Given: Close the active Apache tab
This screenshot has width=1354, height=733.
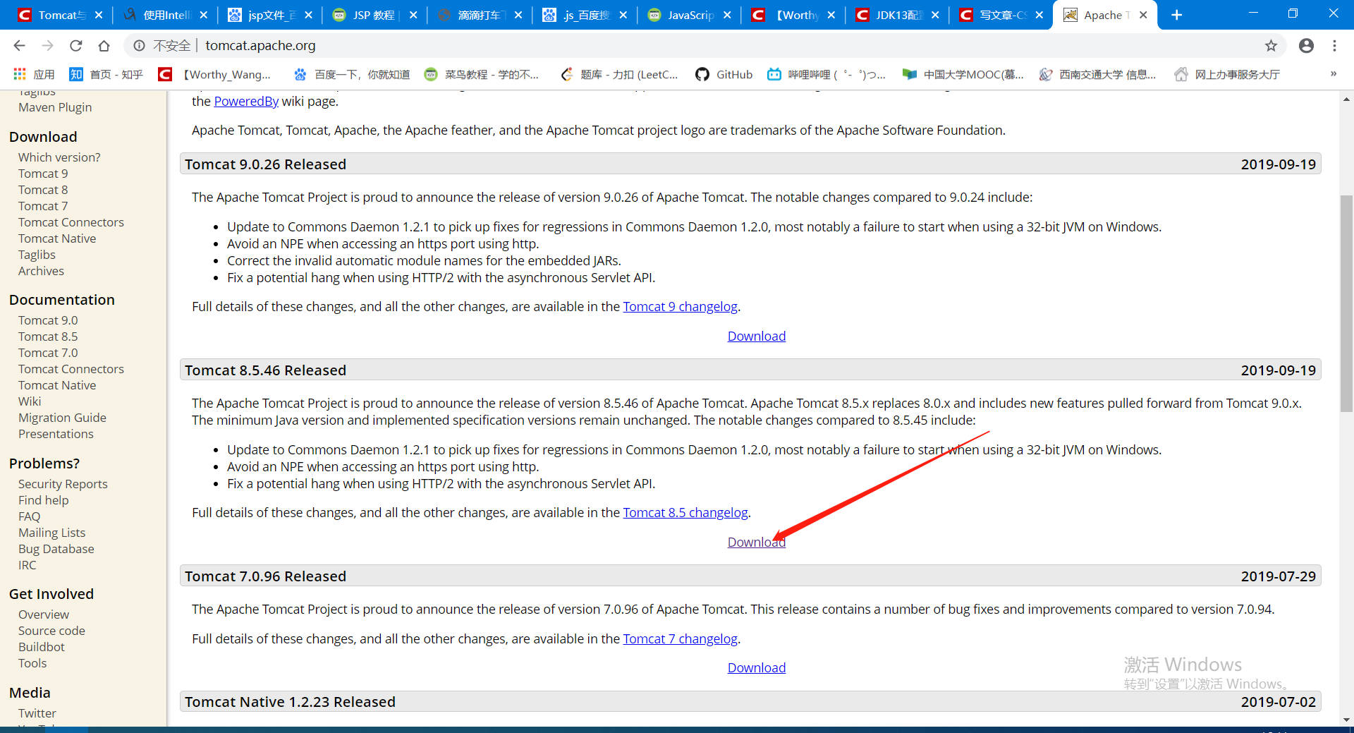Looking at the screenshot, I should tap(1143, 15).
